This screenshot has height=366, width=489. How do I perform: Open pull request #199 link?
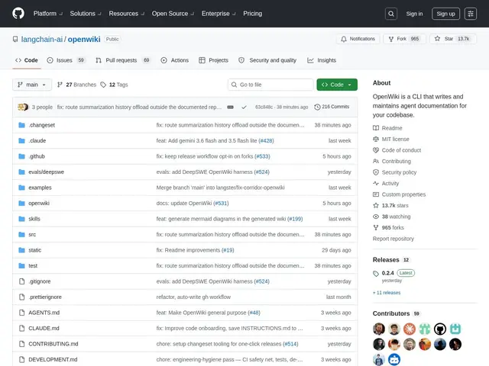295,219
